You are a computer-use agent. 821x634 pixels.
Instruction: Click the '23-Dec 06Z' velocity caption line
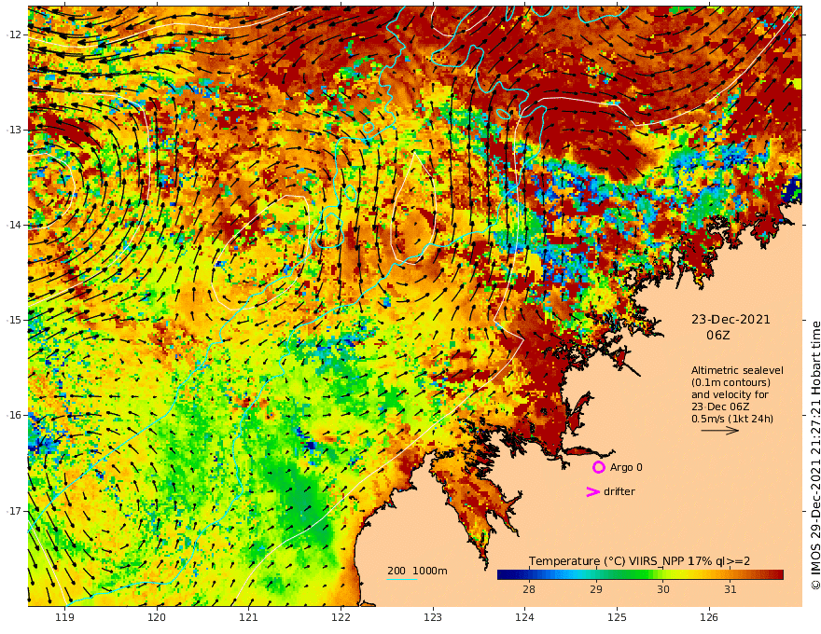(720, 407)
